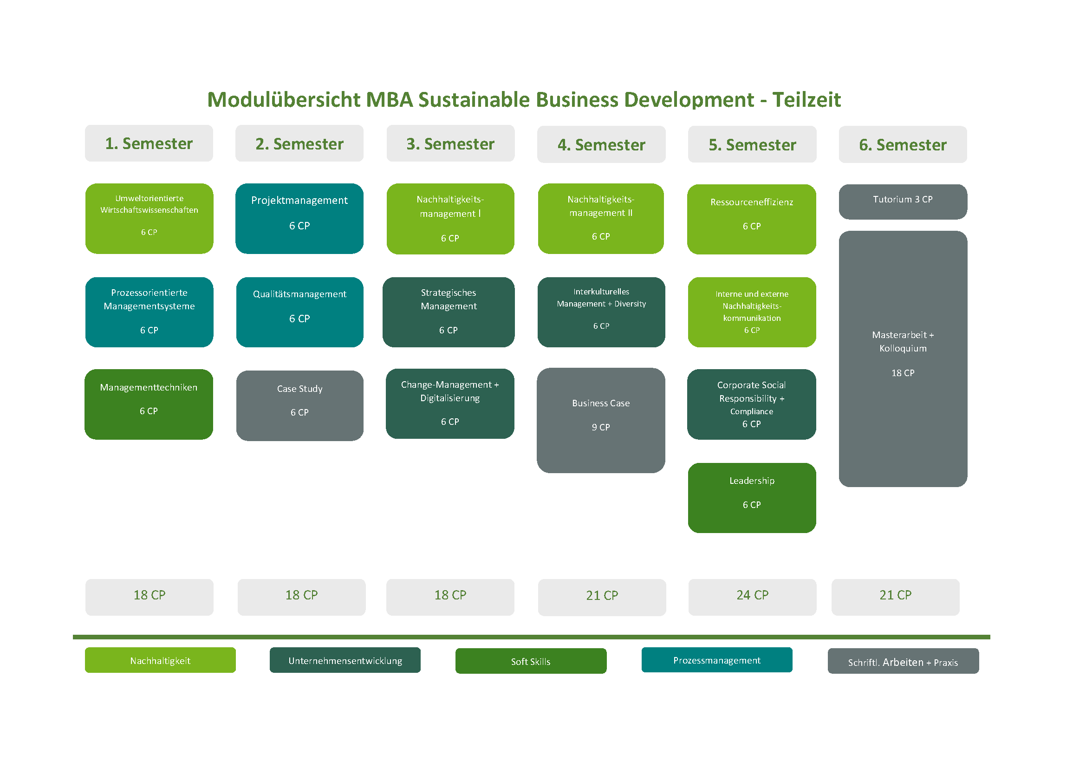The height and width of the screenshot is (768, 1086).
Task: Select the 4. Semester header
Action: point(601,144)
